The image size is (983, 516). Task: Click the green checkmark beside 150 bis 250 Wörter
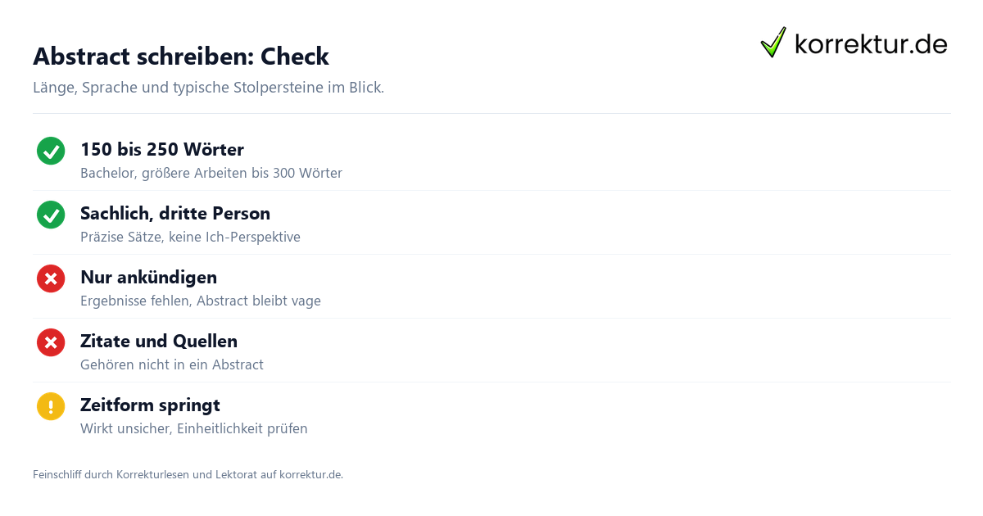pos(51,151)
